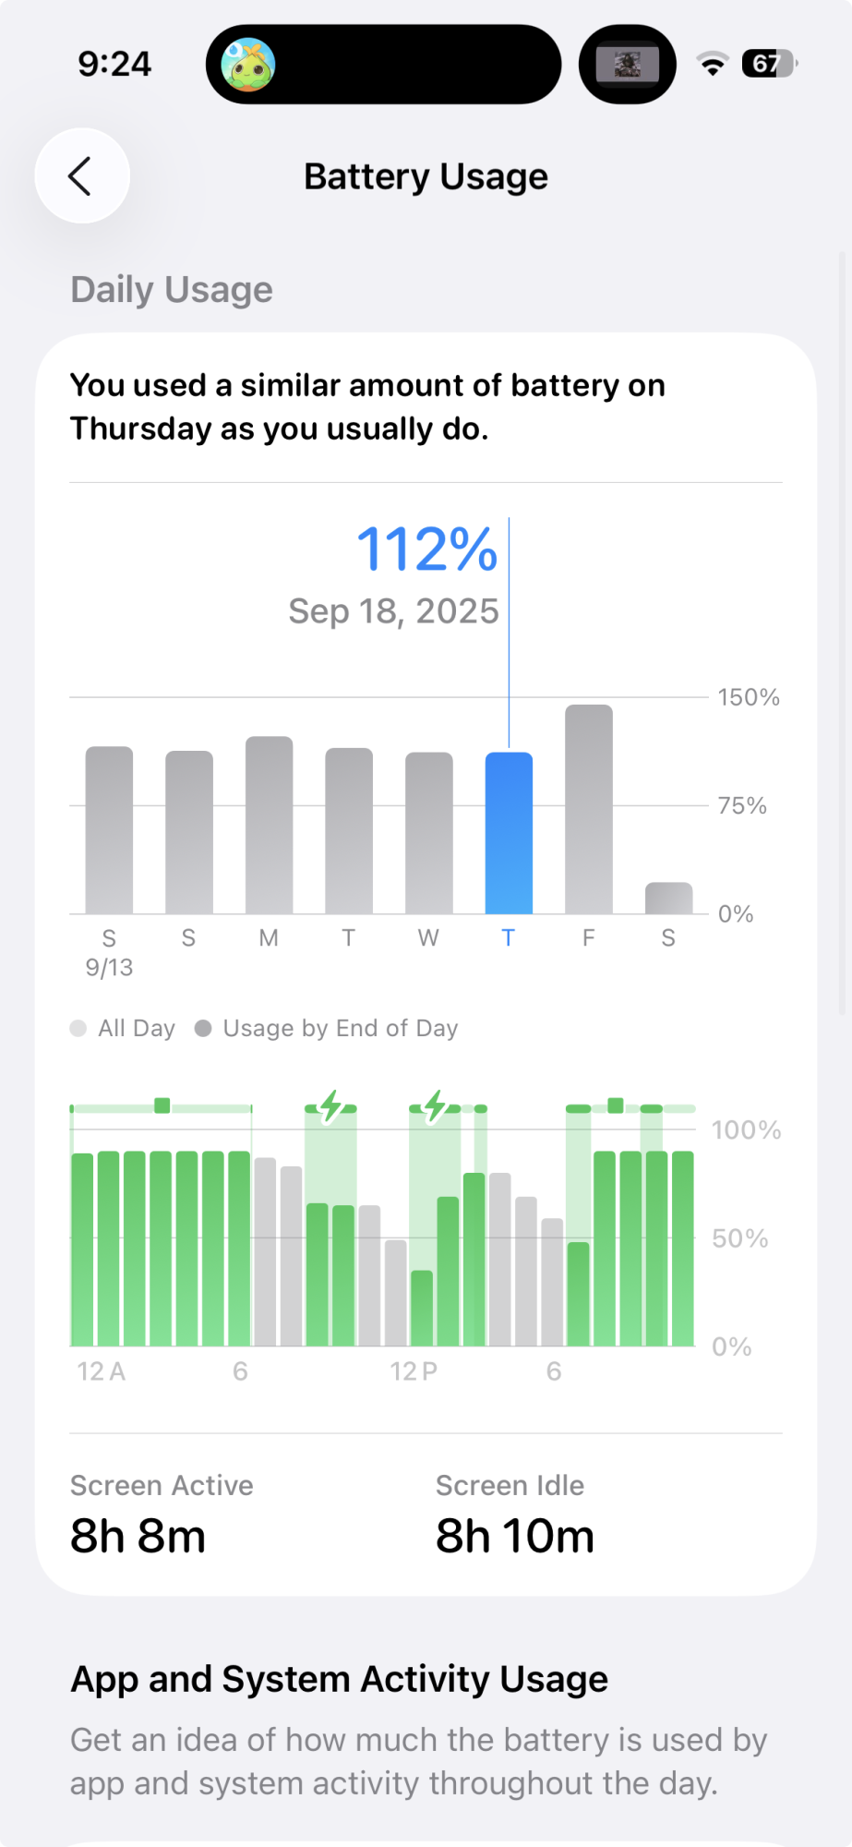
Task: Select the Saturday 9/13 usage bar
Action: pos(109,829)
